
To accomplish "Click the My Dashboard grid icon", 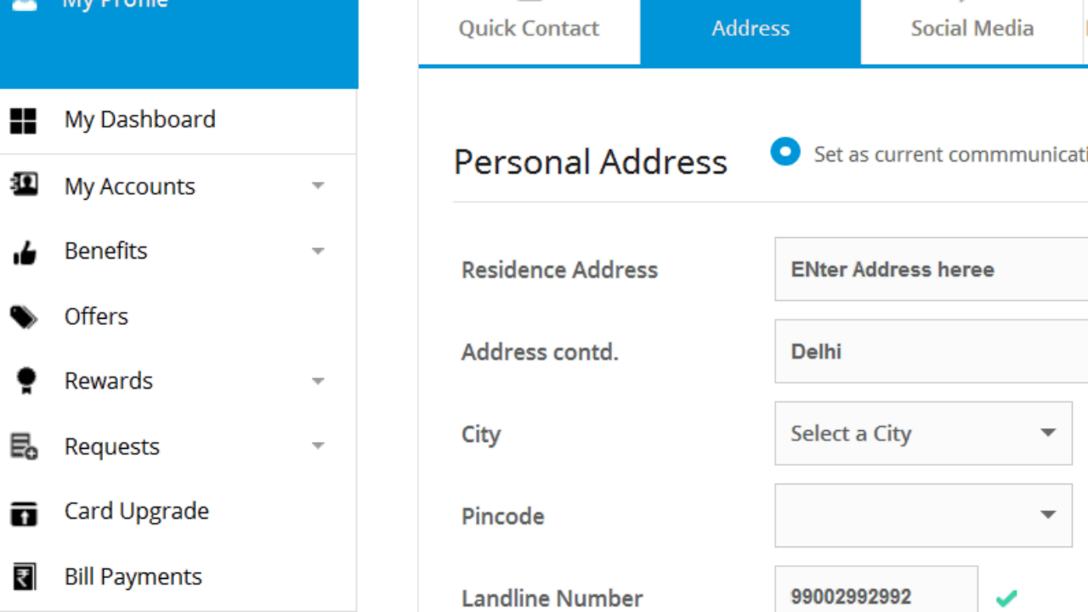I will click(23, 121).
